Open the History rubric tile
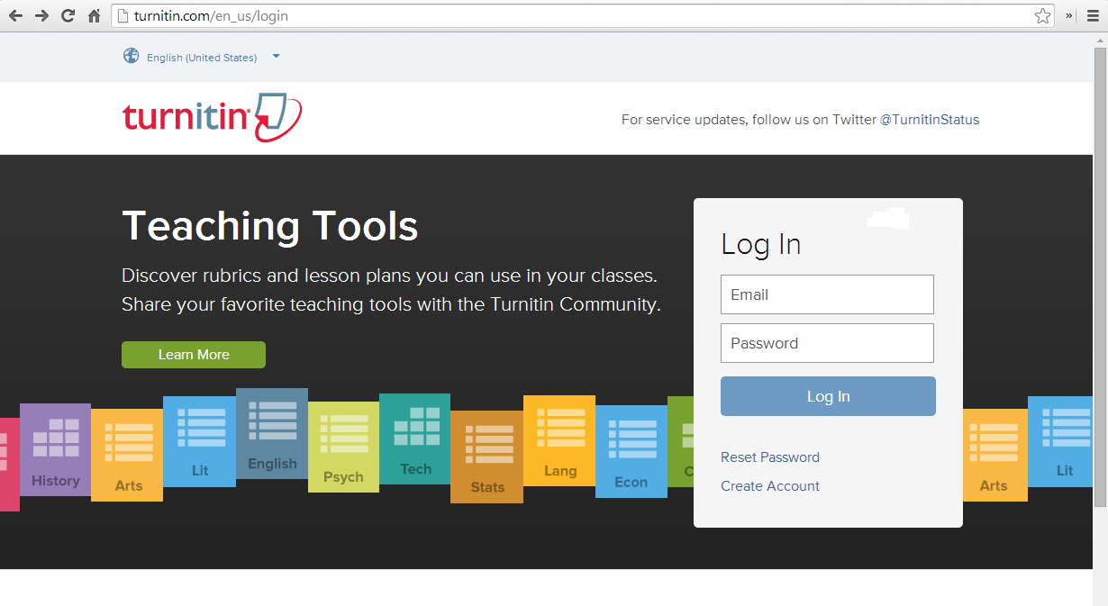Viewport: 1108px width, 606px height. (55, 450)
